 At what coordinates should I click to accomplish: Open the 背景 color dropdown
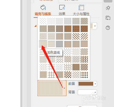(x=95, y=92)
